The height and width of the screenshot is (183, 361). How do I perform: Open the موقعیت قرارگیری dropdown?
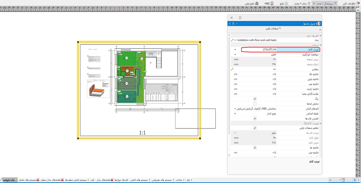235,54
